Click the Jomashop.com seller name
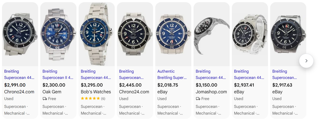 pyautogui.click(x=211, y=92)
